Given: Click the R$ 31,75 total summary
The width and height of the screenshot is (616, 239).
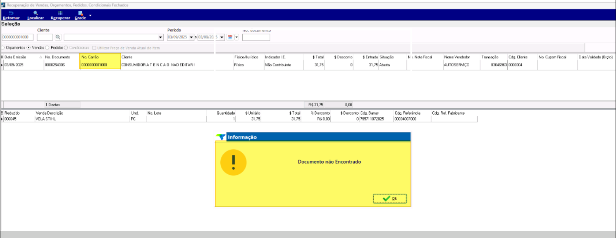Looking at the screenshot, I should 314,105.
